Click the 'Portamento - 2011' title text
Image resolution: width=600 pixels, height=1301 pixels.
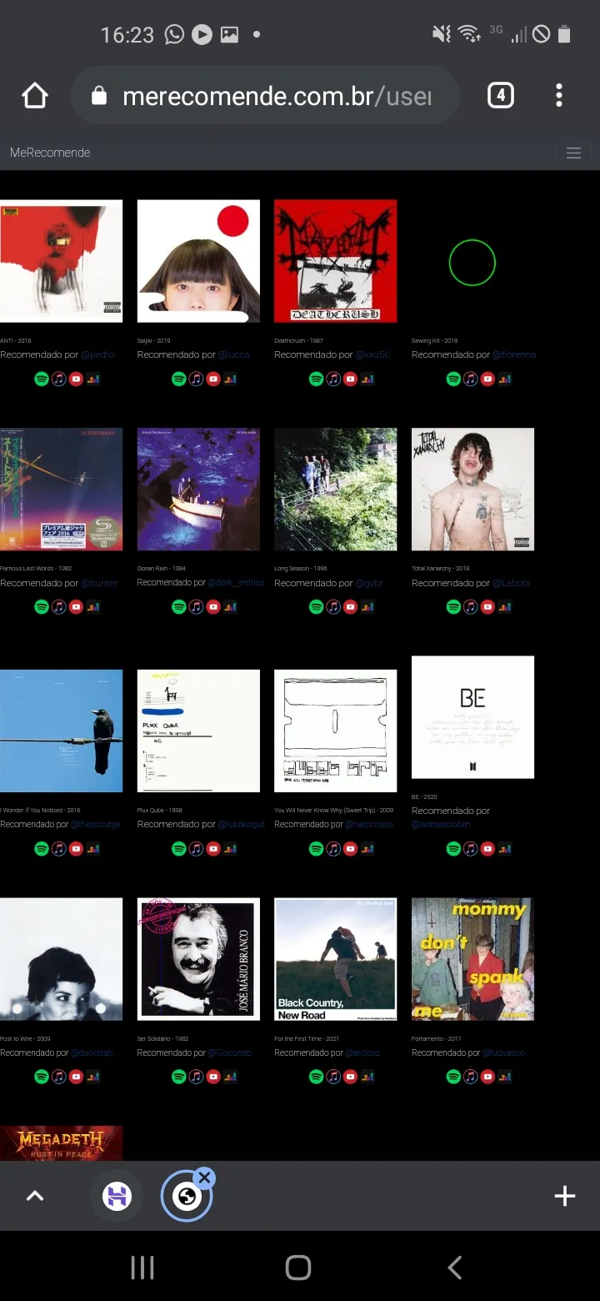pos(436,1038)
